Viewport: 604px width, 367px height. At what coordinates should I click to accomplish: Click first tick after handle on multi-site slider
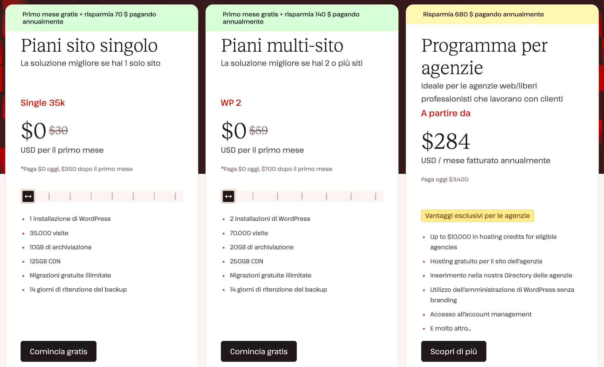[253, 196]
